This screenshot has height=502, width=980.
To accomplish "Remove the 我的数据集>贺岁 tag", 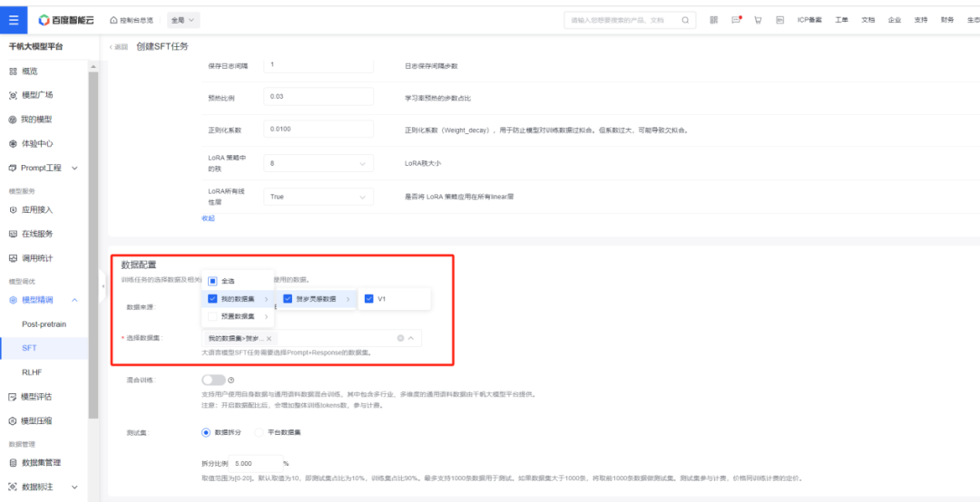I will pos(269,338).
